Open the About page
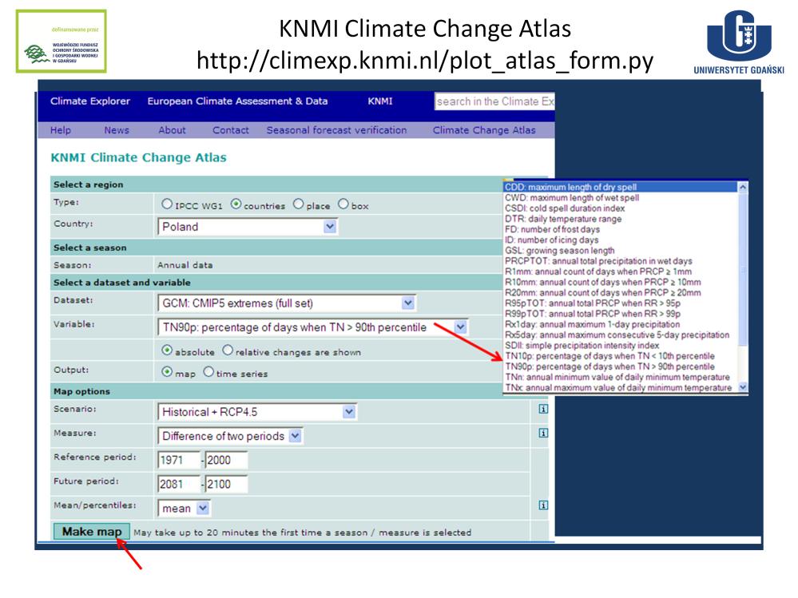The height and width of the screenshot is (598, 798). click(172, 130)
